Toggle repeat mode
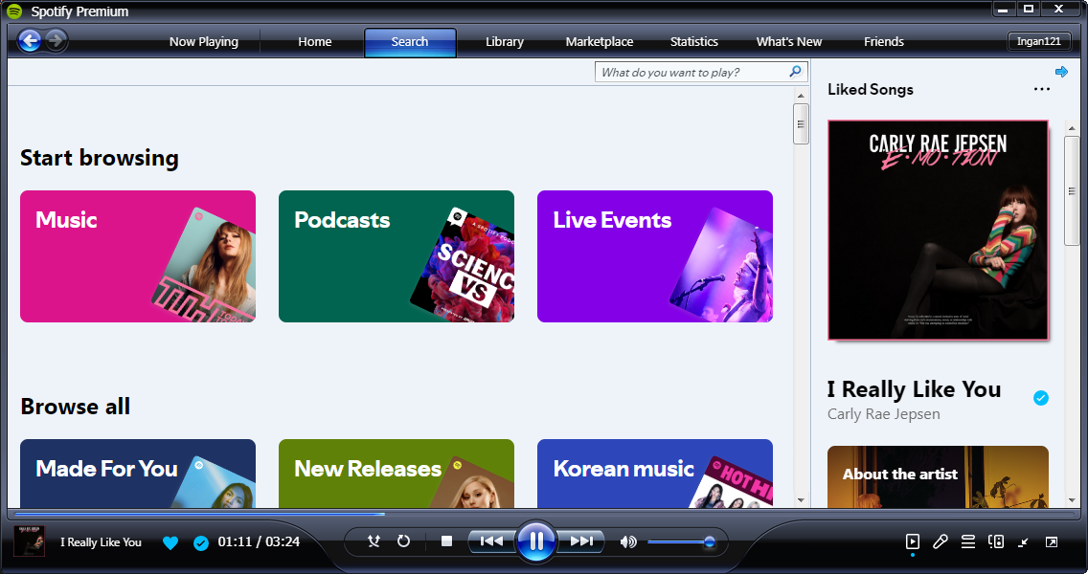1088x574 pixels. pos(403,541)
